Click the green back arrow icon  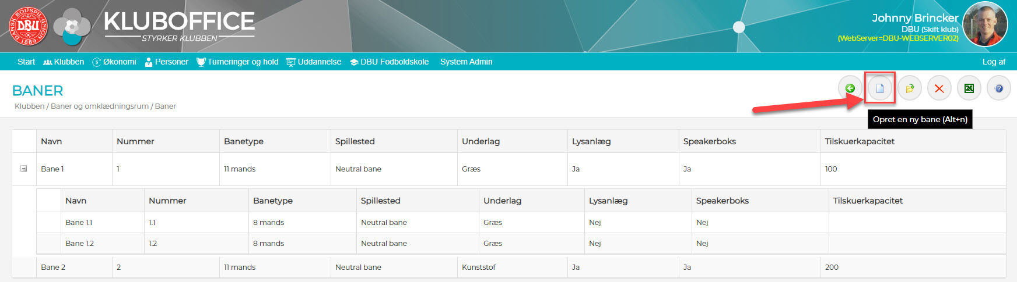click(850, 88)
